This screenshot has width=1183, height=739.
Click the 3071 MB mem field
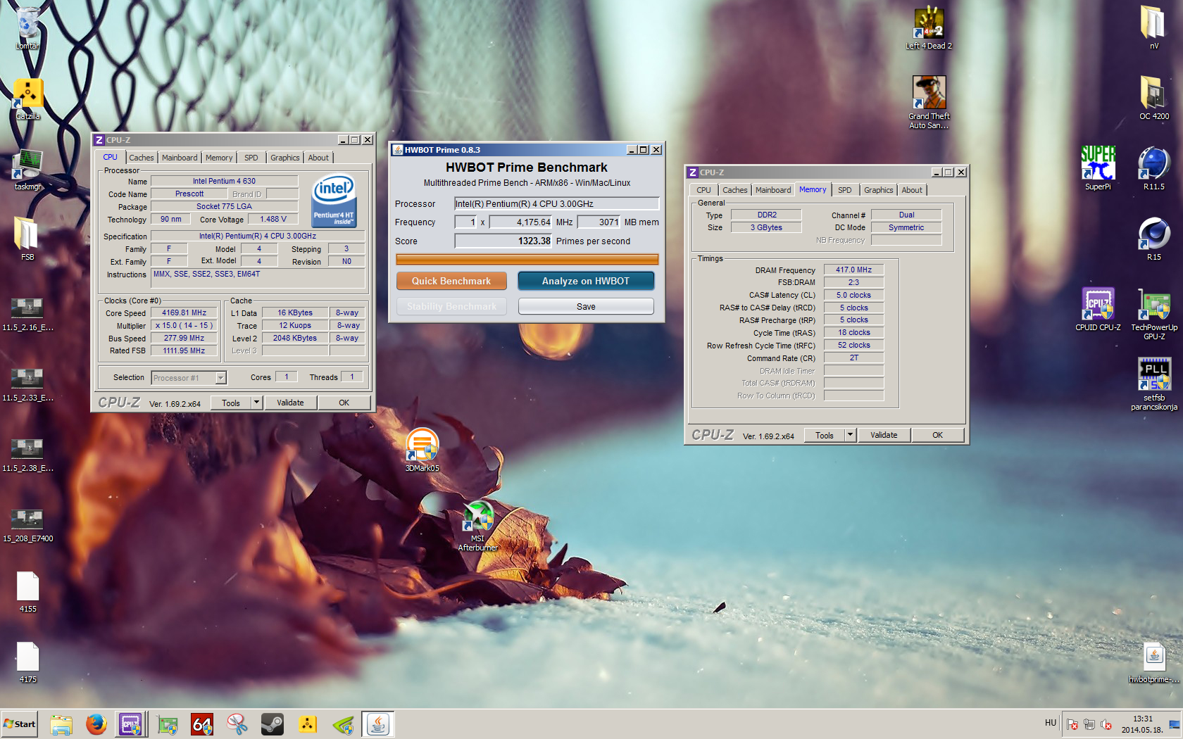599,222
